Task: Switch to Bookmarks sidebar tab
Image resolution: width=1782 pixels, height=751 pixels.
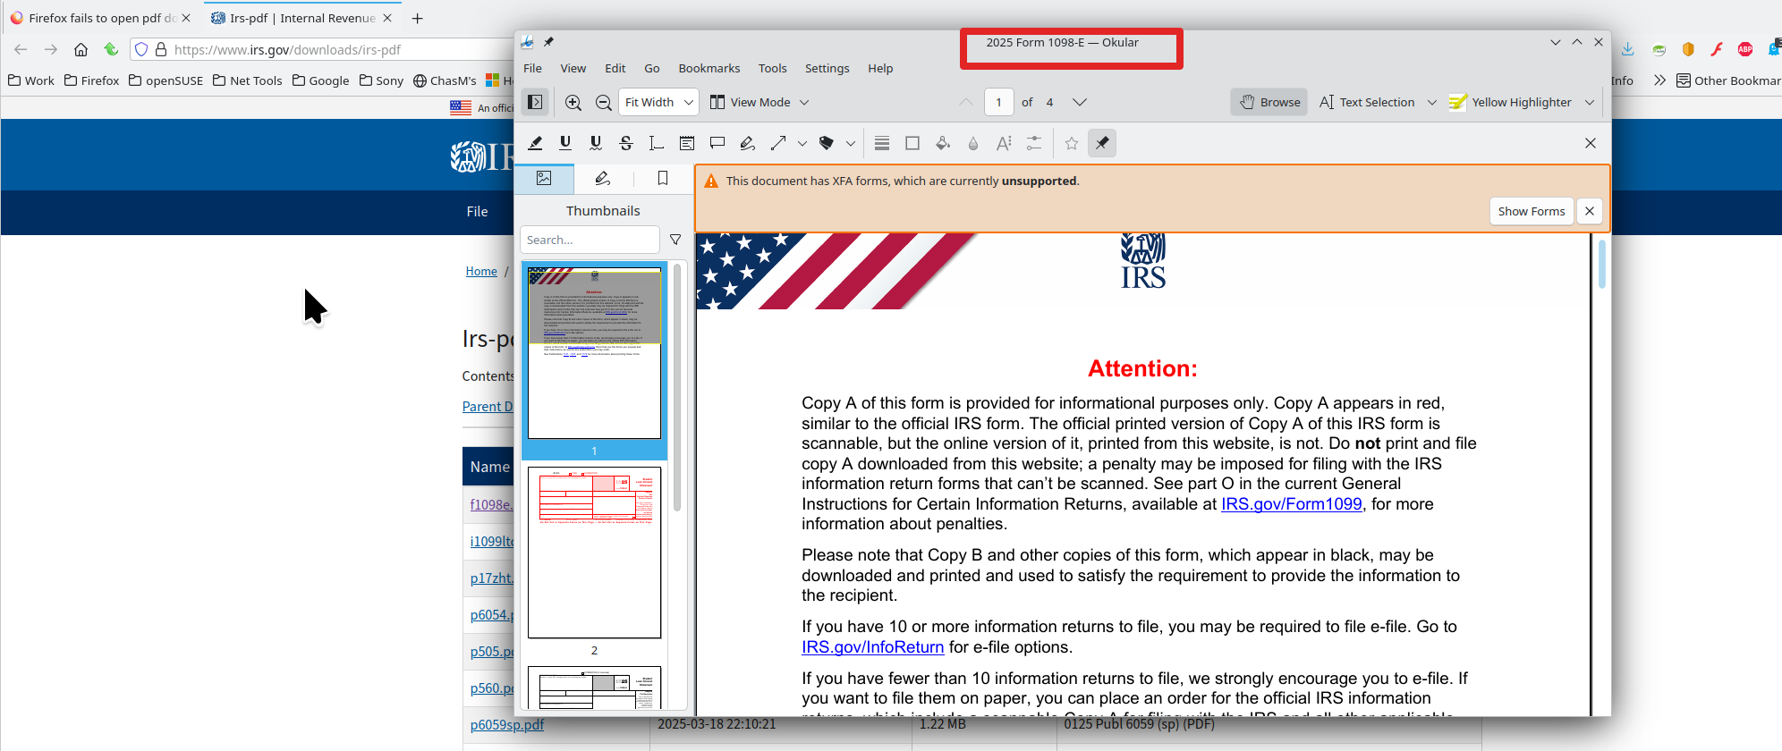Action: pos(663,179)
